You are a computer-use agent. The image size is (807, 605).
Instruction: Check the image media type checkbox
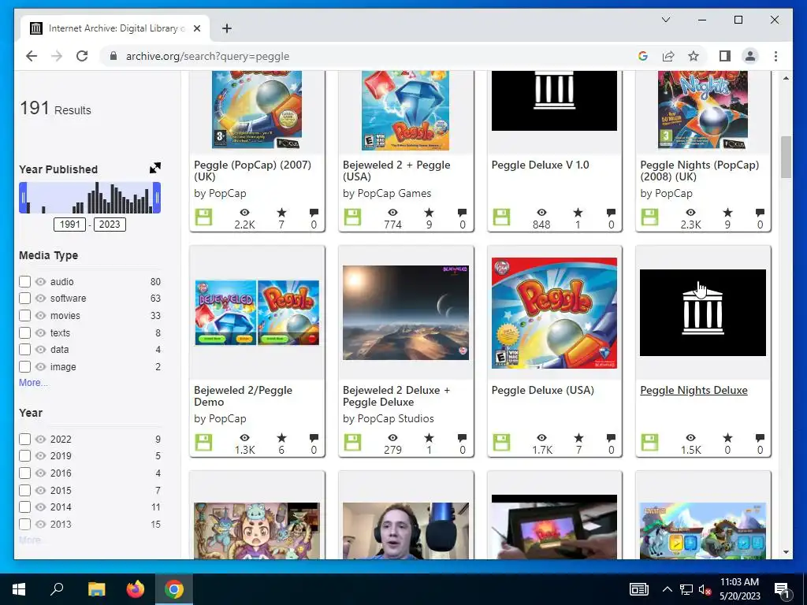[24, 367]
